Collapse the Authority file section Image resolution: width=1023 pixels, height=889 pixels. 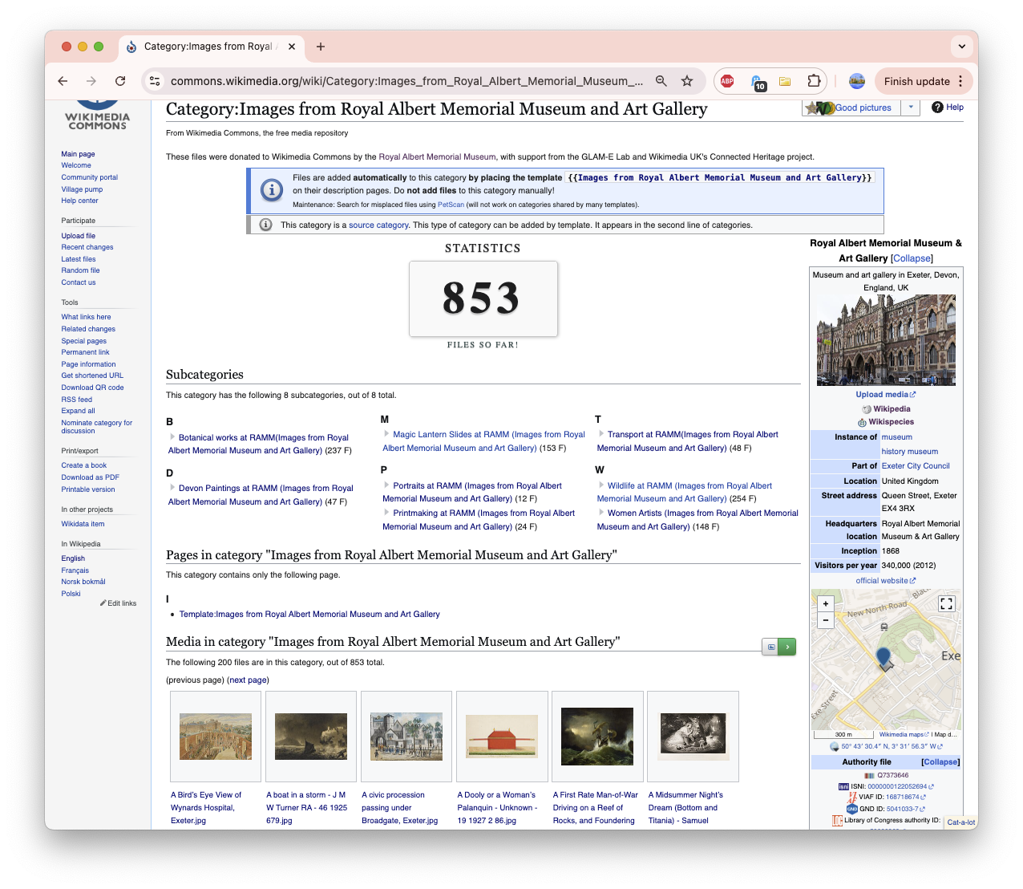[x=940, y=762]
